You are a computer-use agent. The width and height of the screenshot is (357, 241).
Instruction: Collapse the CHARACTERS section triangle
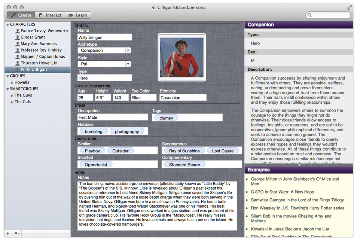point(8,25)
